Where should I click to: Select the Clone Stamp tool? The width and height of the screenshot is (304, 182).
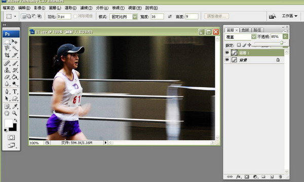tap(7, 70)
